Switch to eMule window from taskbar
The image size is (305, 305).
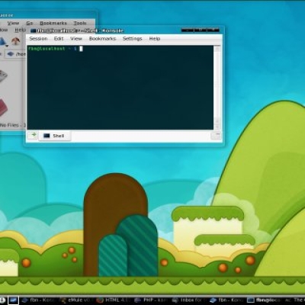pyautogui.click(x=75, y=300)
